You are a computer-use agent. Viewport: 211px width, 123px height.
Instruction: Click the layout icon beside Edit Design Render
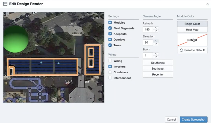(x=5, y=4)
